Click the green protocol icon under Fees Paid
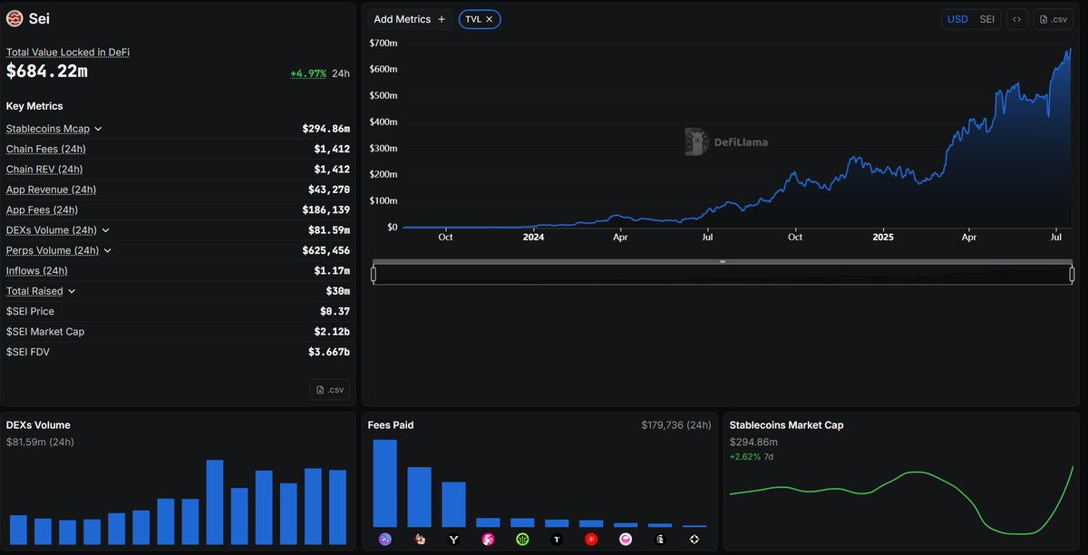Image resolution: width=1088 pixels, height=555 pixels. click(523, 540)
